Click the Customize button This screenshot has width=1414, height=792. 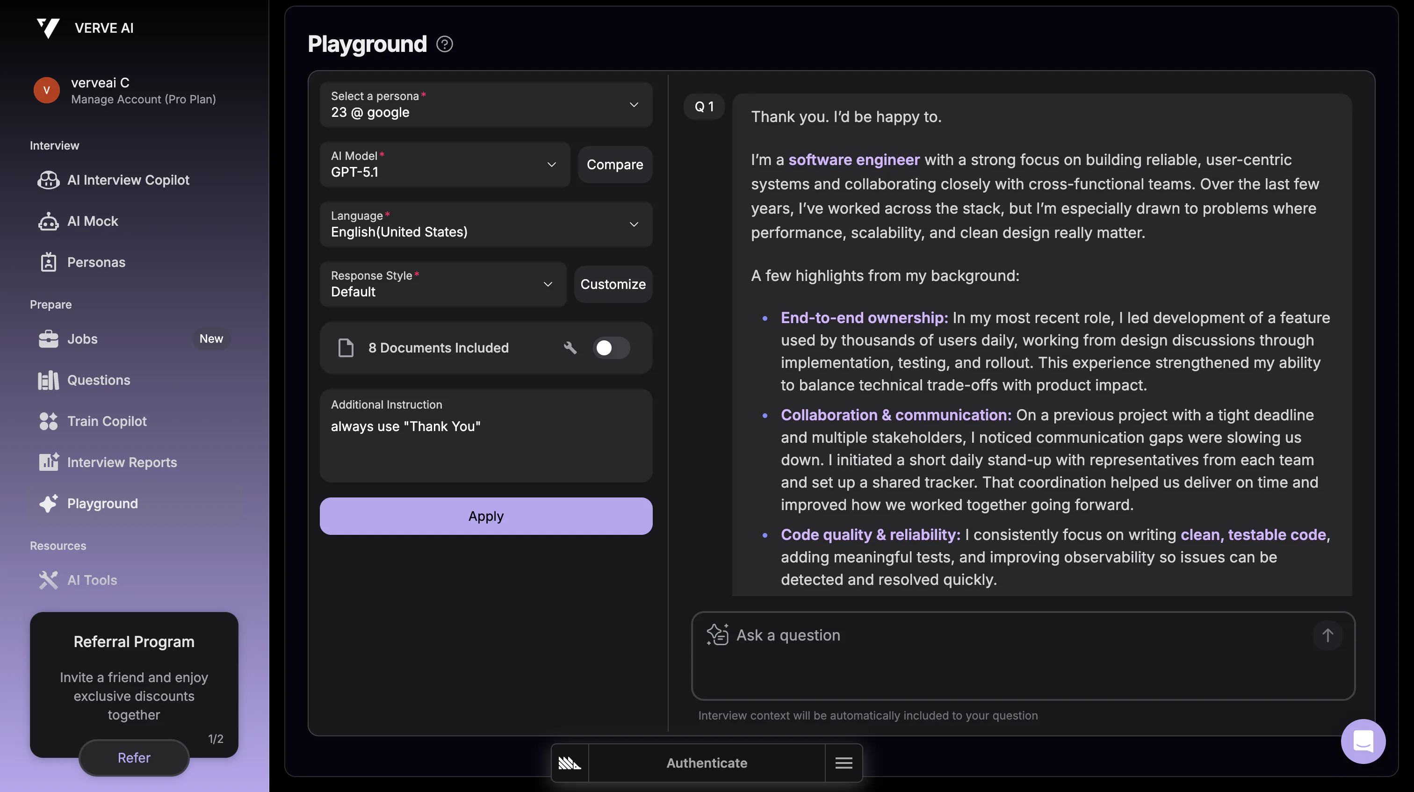pyautogui.click(x=613, y=284)
